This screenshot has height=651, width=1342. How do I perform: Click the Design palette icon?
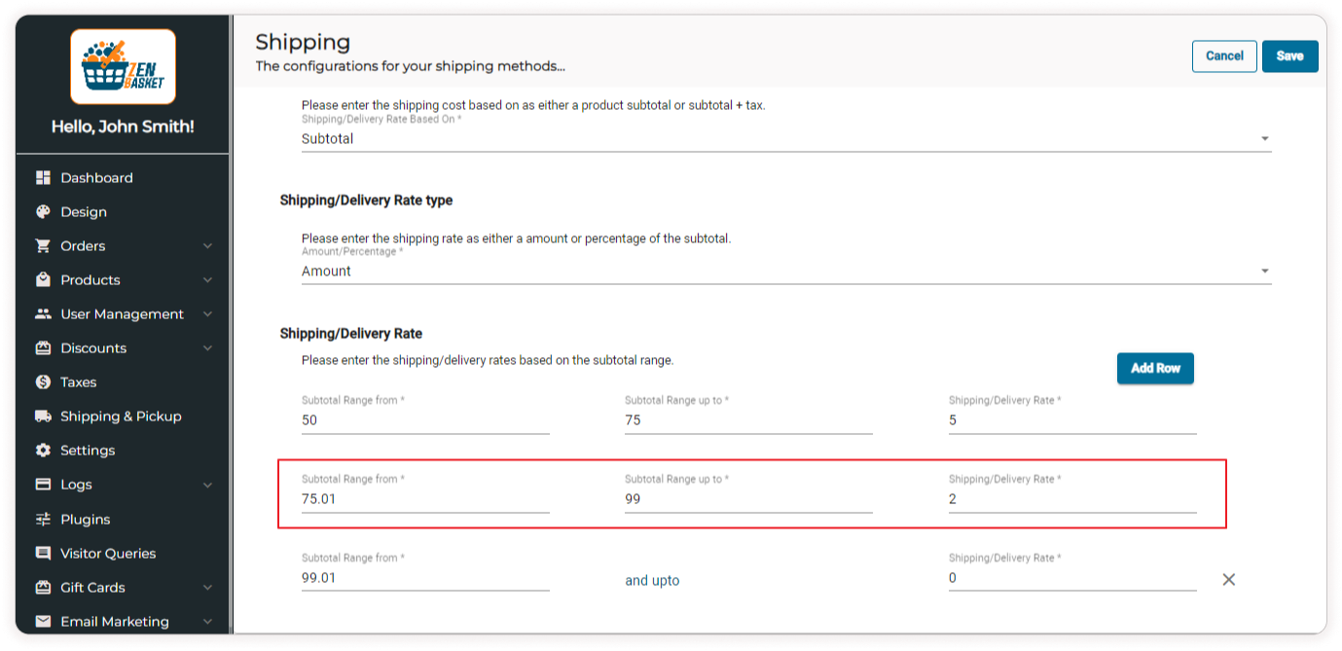[43, 212]
